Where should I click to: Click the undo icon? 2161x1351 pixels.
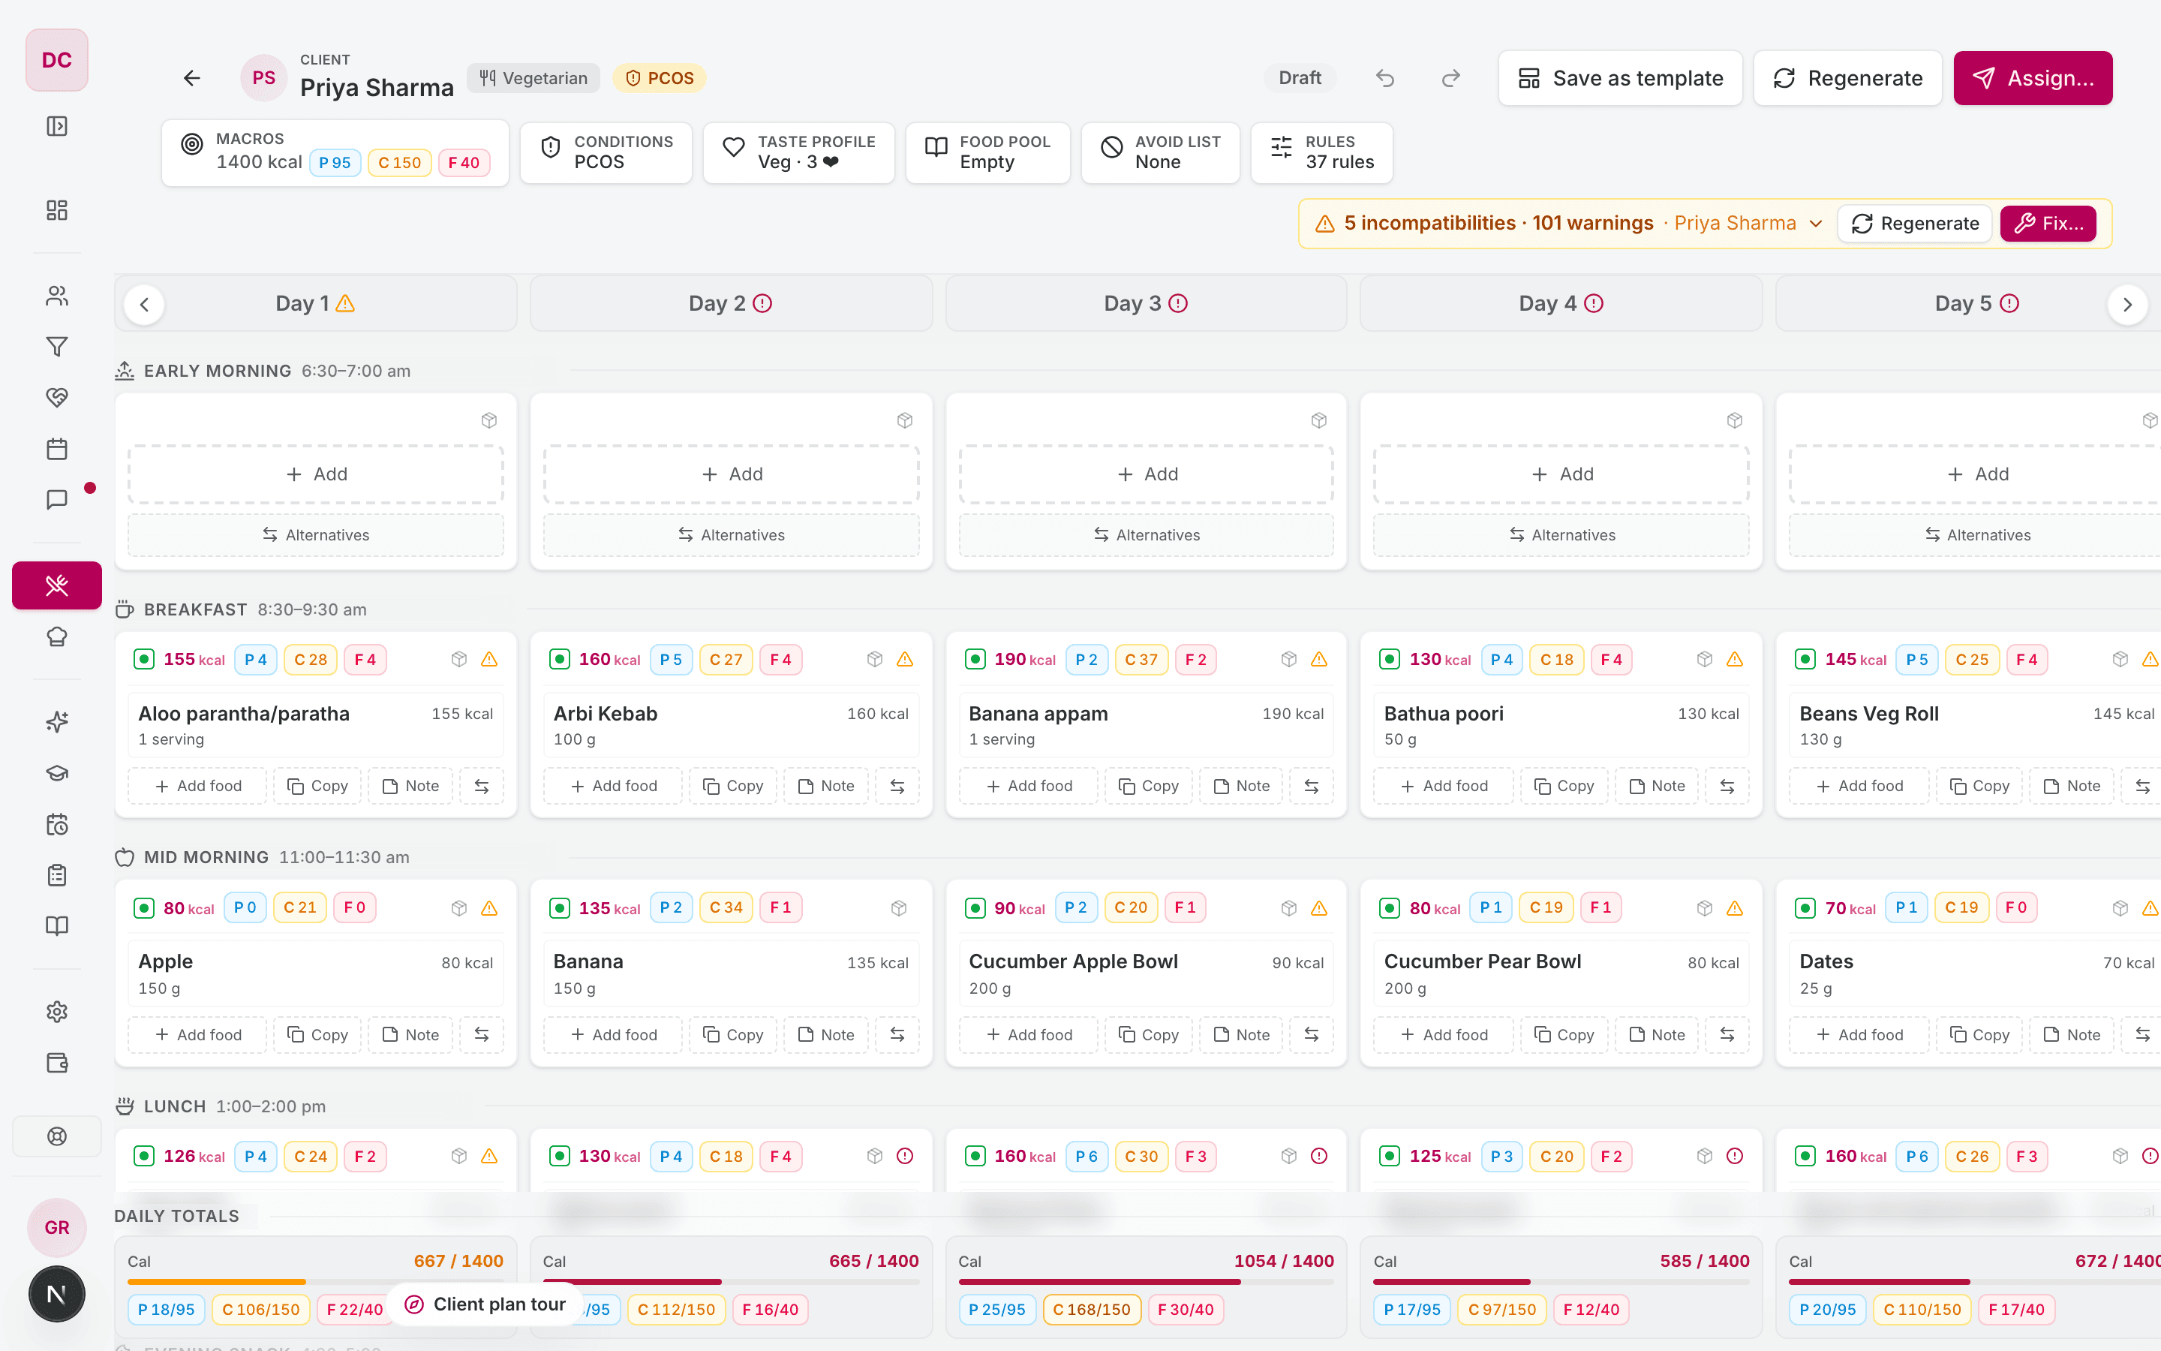click(x=1385, y=79)
